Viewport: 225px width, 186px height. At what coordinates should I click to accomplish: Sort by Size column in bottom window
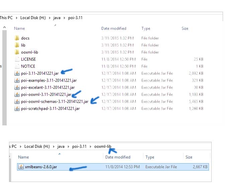(189, 157)
